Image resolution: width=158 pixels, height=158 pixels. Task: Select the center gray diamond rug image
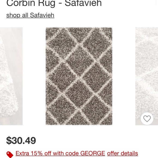(79, 76)
